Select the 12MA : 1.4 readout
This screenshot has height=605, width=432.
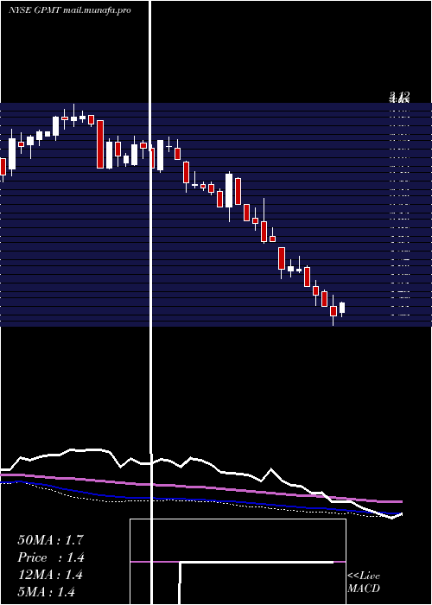point(50,575)
